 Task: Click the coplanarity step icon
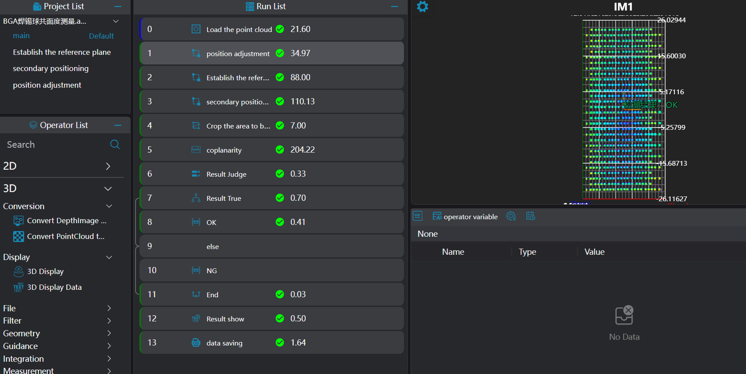(x=196, y=150)
